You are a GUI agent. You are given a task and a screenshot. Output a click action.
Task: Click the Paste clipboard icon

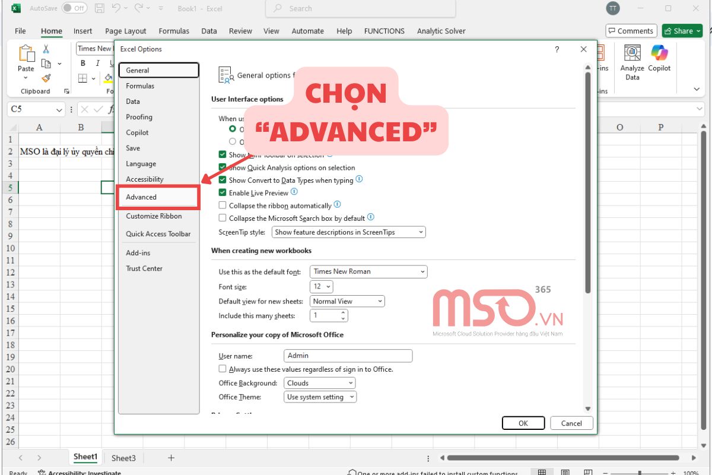[x=26, y=54]
